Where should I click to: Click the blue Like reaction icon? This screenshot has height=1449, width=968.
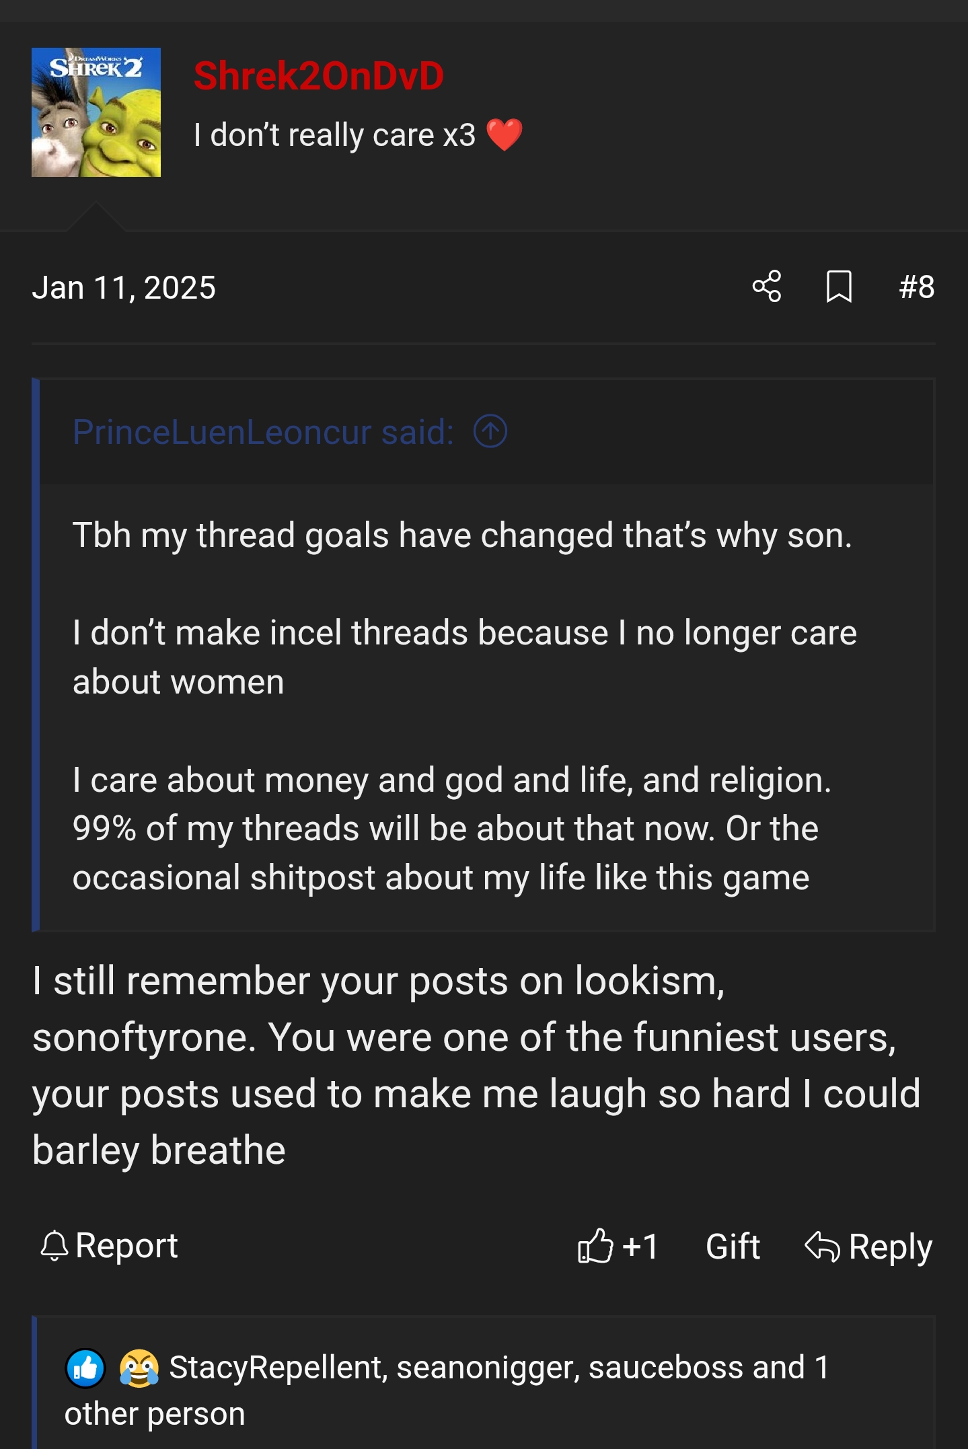(85, 1368)
